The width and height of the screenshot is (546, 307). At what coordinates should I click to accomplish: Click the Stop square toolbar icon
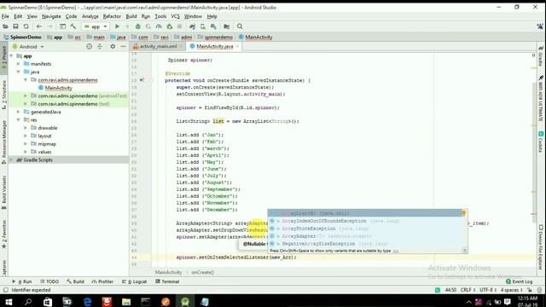(180, 26)
